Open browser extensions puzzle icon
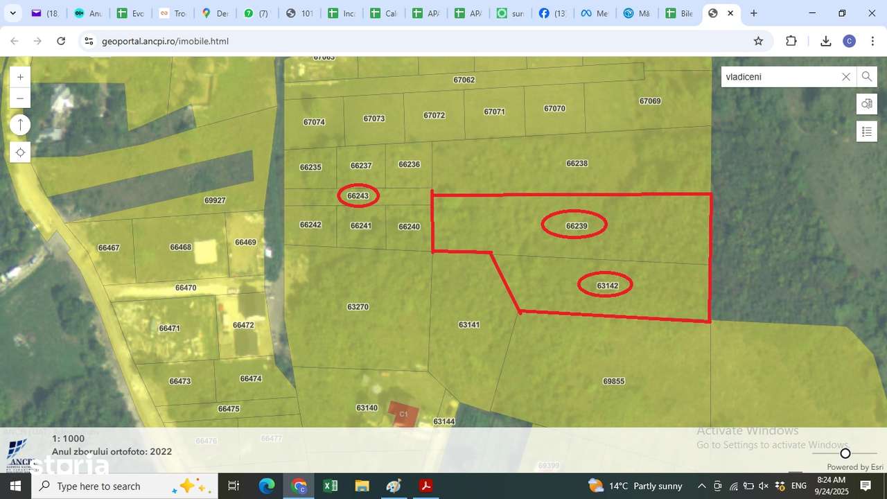Viewport: 887px width, 499px height. [x=791, y=41]
